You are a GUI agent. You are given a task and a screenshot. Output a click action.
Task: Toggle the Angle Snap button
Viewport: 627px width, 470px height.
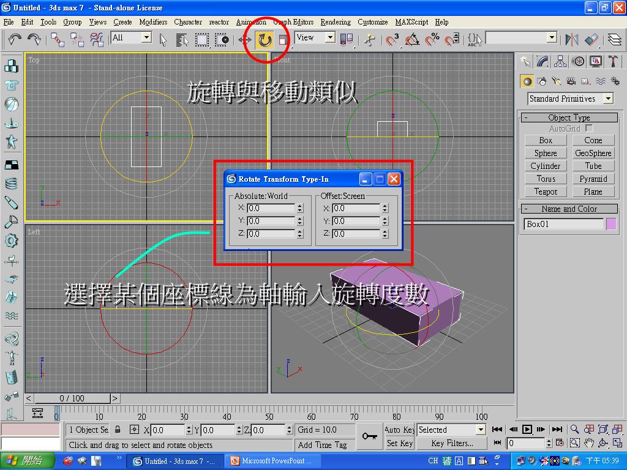coord(412,40)
